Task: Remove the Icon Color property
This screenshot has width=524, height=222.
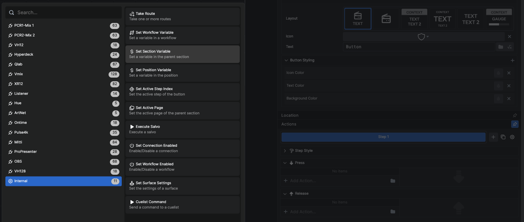Action: [509, 73]
